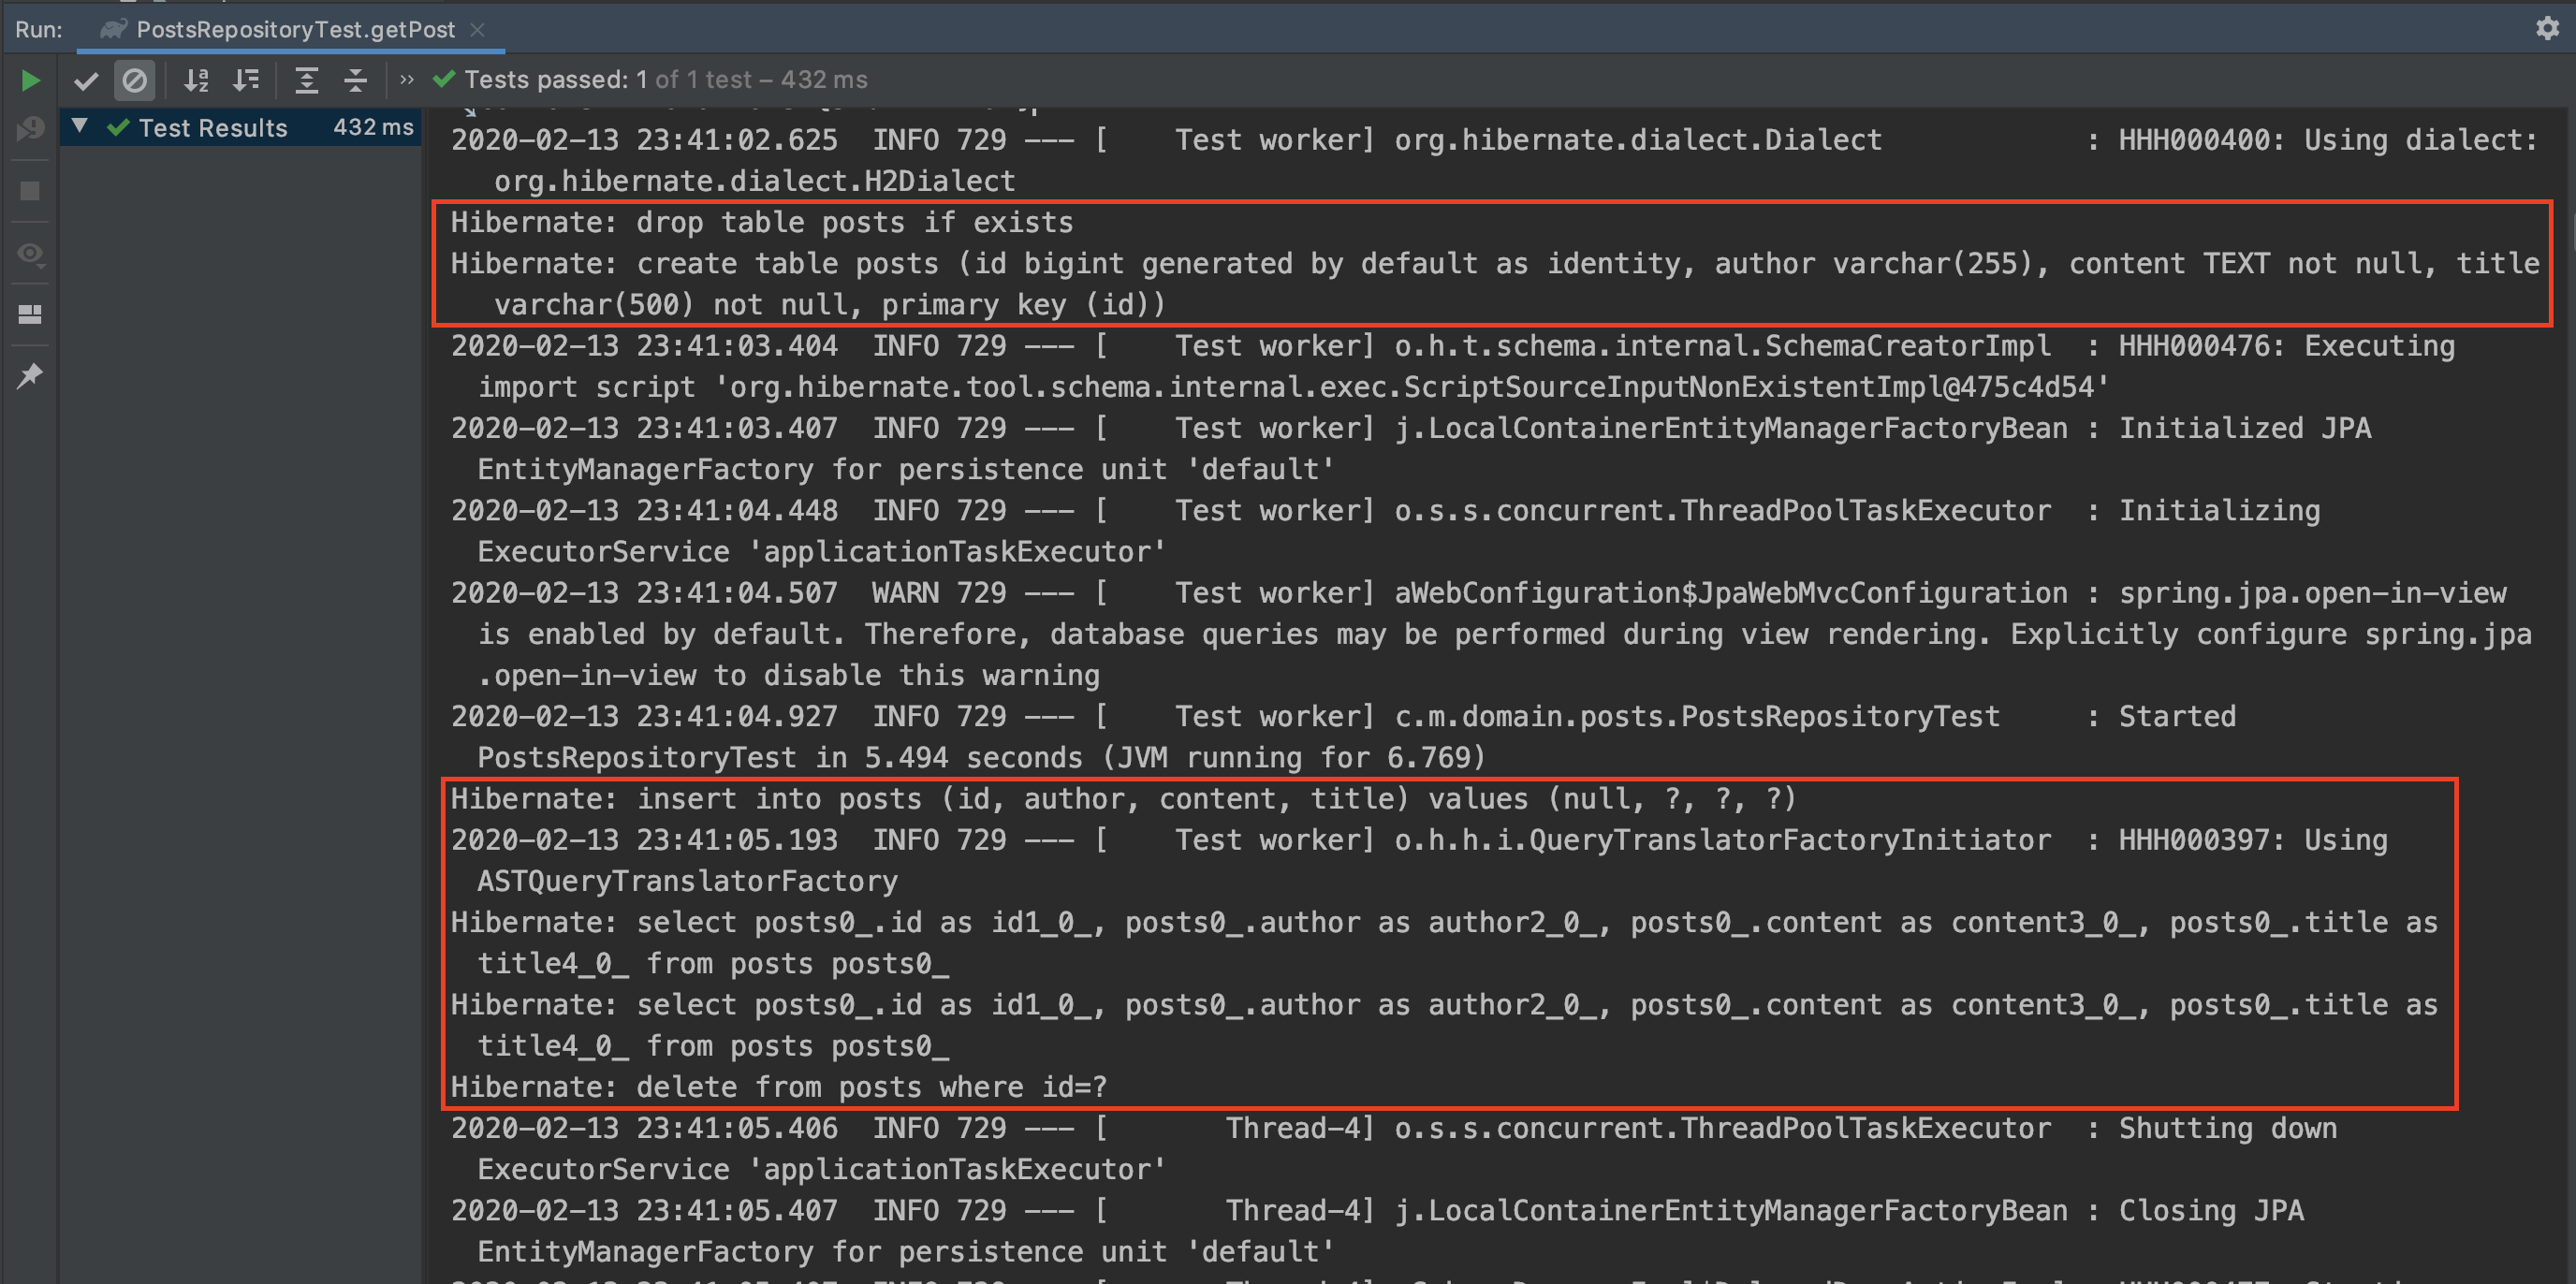
Task: Click the green Rerun test button
Action: click(30, 80)
